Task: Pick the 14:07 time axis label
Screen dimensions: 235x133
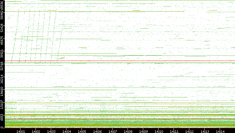Action: coord(113,131)
